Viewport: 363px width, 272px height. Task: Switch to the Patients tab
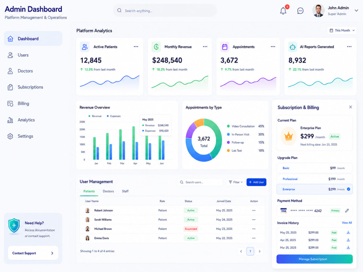(89, 191)
